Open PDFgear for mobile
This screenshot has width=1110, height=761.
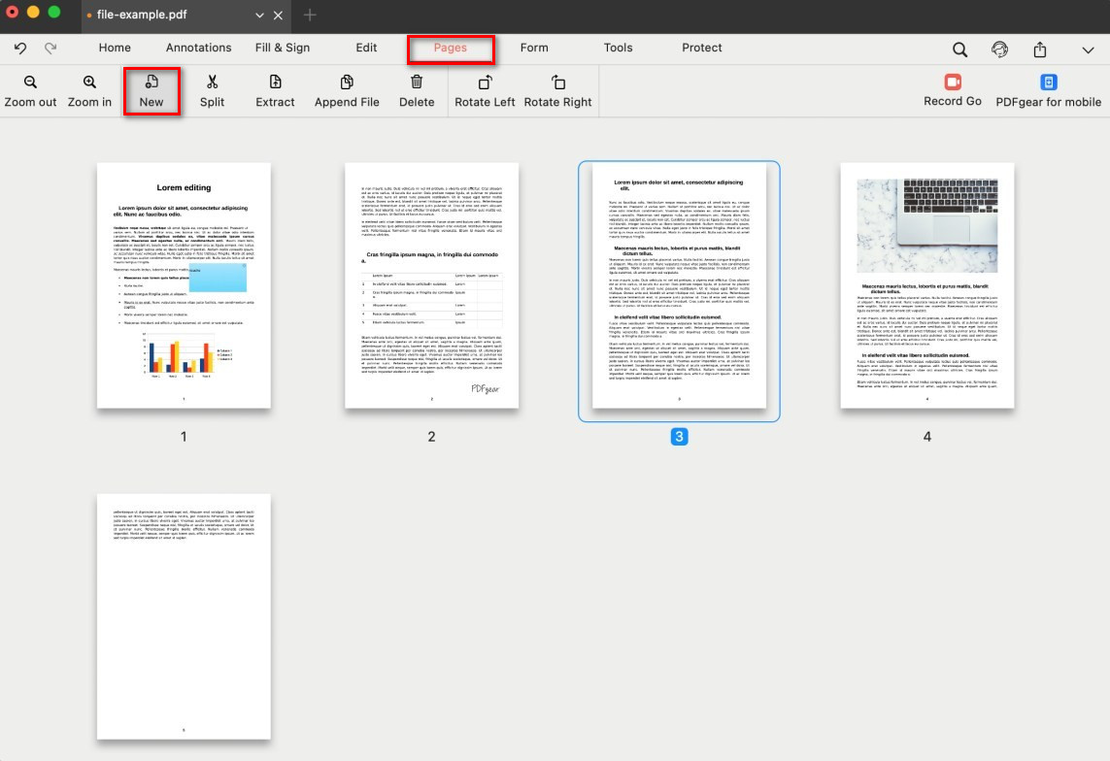(1049, 83)
